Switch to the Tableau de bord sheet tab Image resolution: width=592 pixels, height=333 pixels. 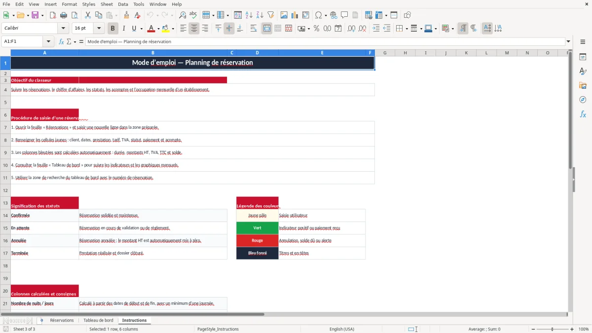(x=98, y=320)
